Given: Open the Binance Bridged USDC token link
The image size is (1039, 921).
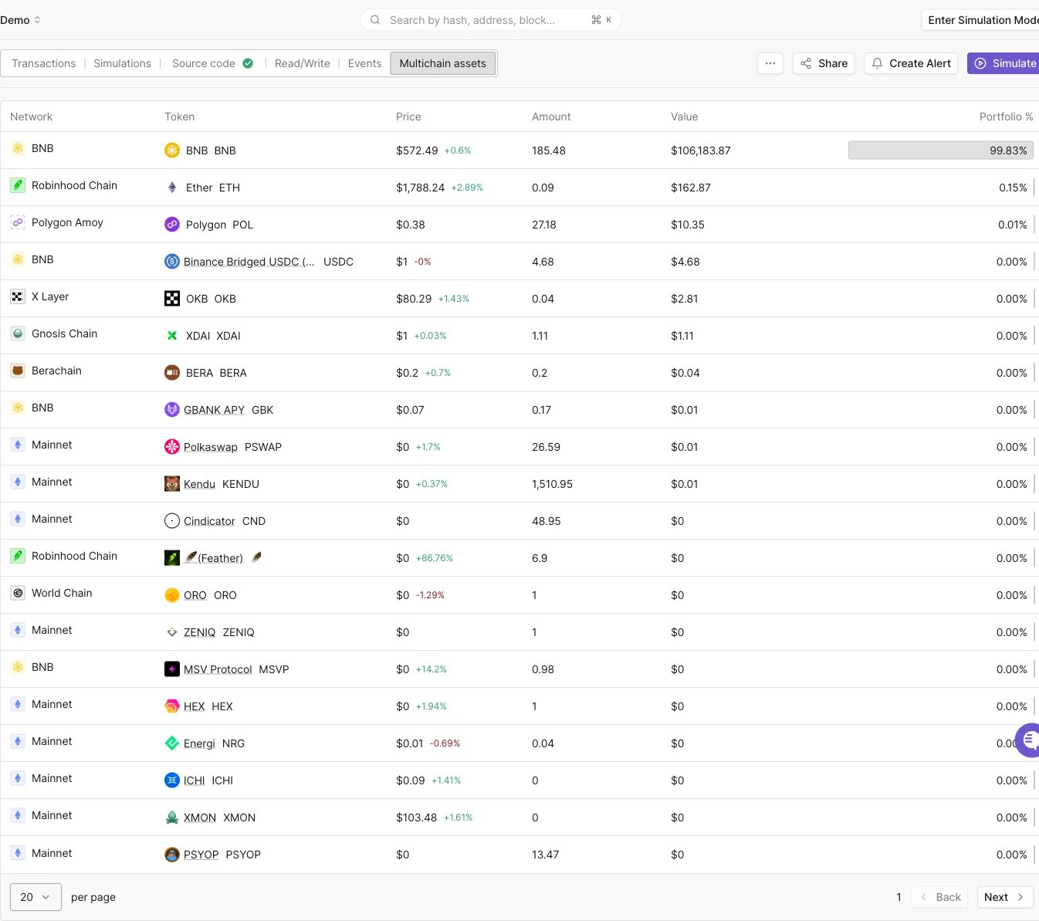Looking at the screenshot, I should point(249,262).
